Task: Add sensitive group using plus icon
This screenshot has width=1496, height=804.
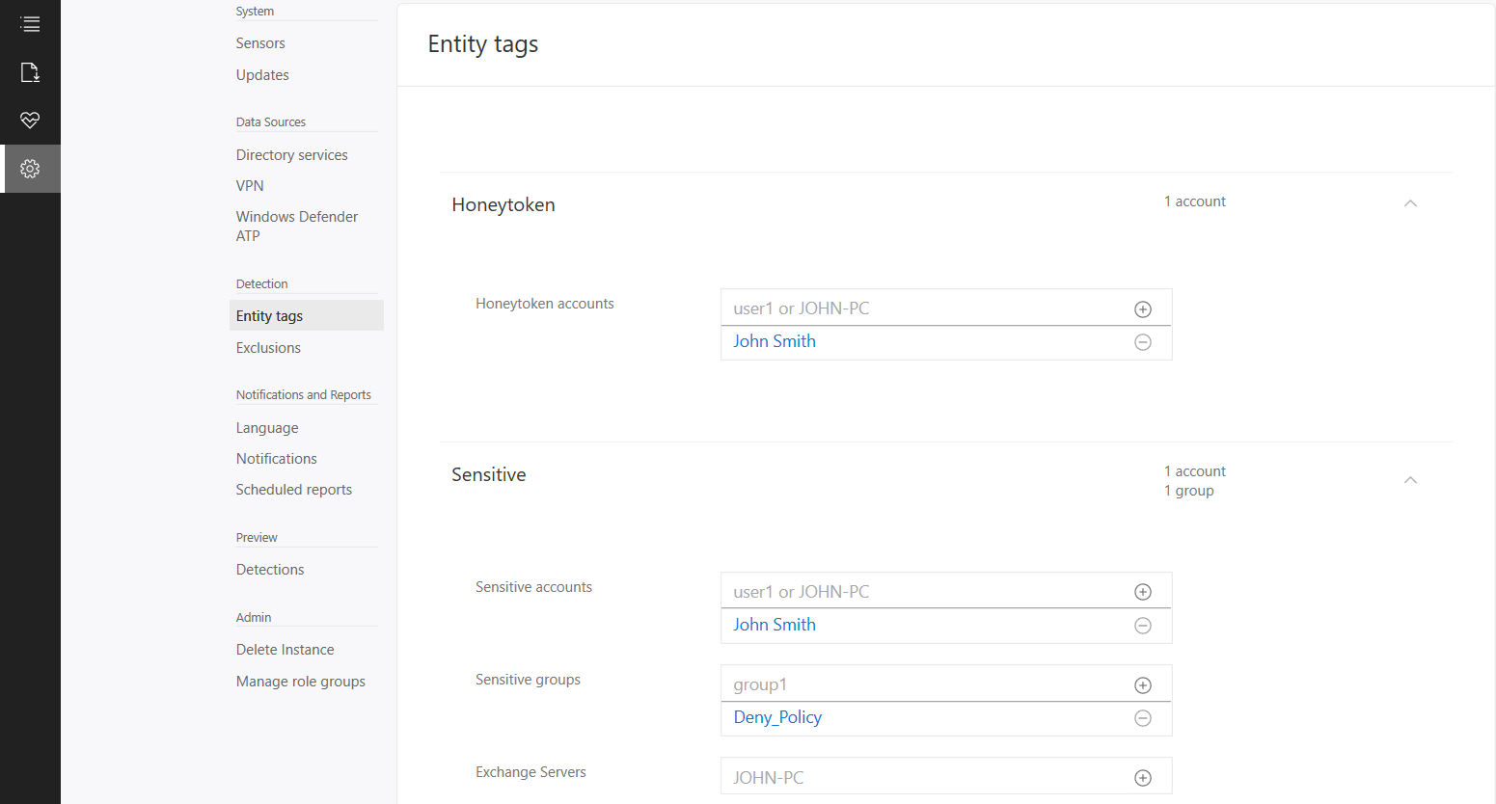Action: [1143, 685]
